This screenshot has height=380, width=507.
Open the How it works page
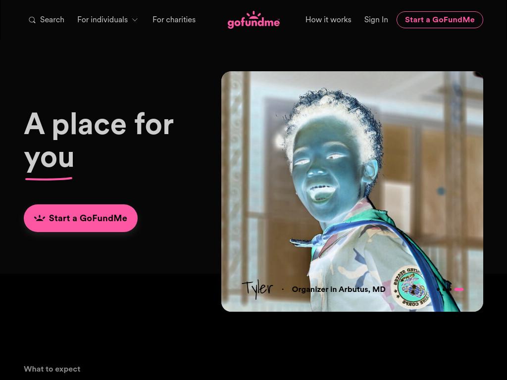tap(328, 20)
